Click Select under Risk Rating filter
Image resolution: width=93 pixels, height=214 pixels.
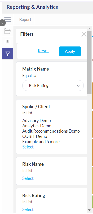28,209
